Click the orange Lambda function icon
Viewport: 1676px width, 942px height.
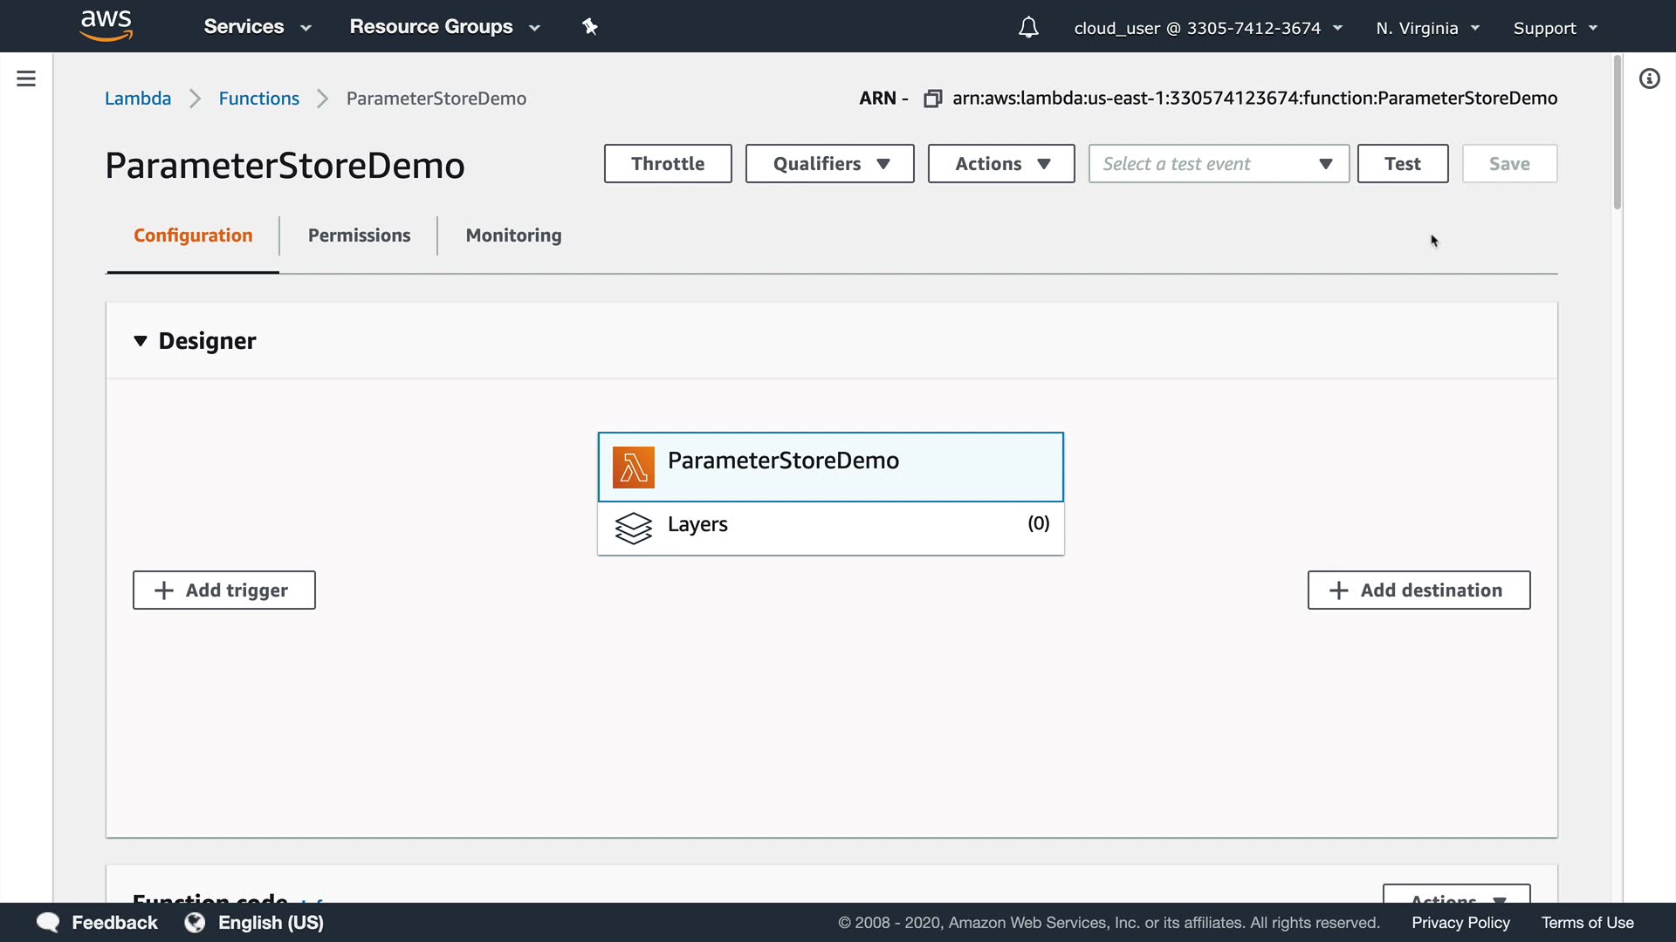(x=633, y=467)
